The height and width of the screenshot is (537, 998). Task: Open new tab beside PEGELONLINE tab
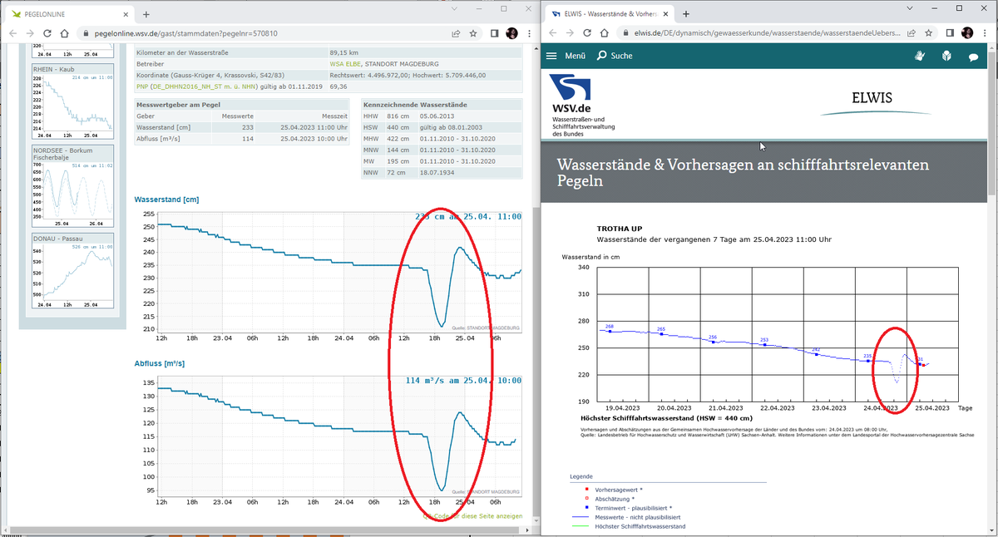146,14
